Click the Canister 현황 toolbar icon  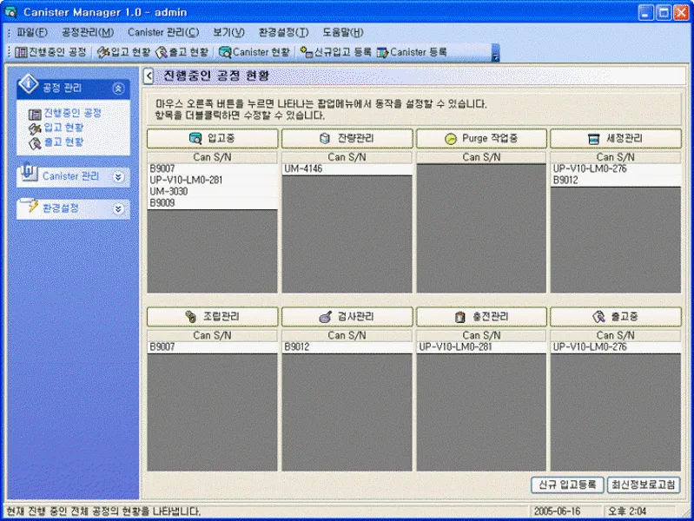coord(225,52)
